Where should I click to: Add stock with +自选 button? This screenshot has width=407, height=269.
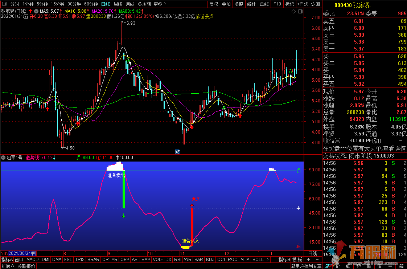pos(303,4)
